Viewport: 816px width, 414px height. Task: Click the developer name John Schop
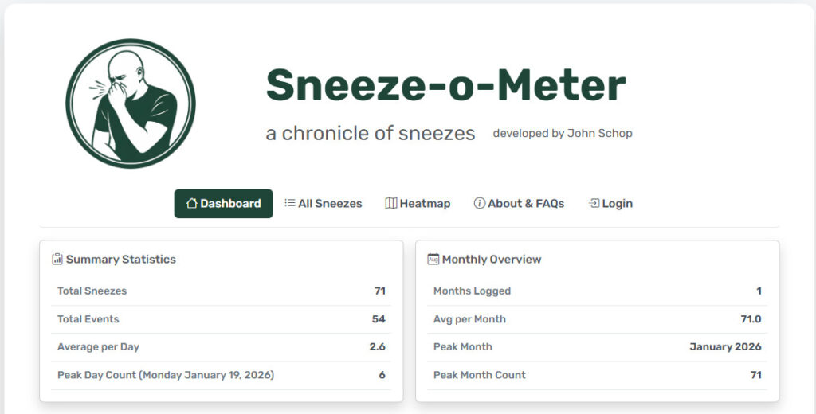tap(599, 133)
